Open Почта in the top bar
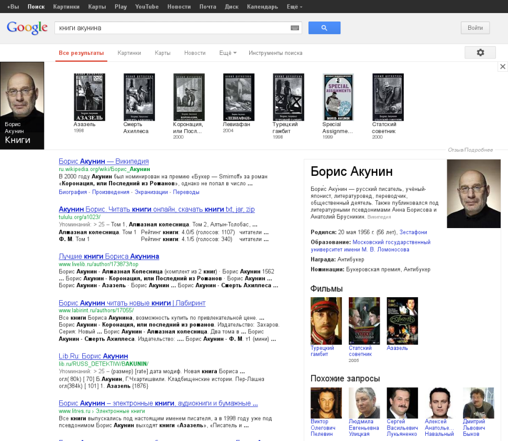 point(208,6)
